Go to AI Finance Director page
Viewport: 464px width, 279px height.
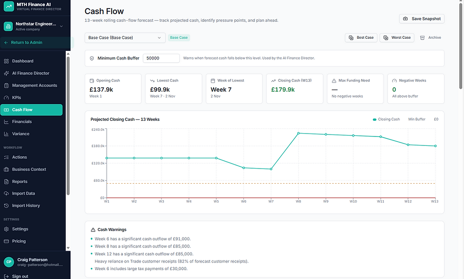[31, 73]
